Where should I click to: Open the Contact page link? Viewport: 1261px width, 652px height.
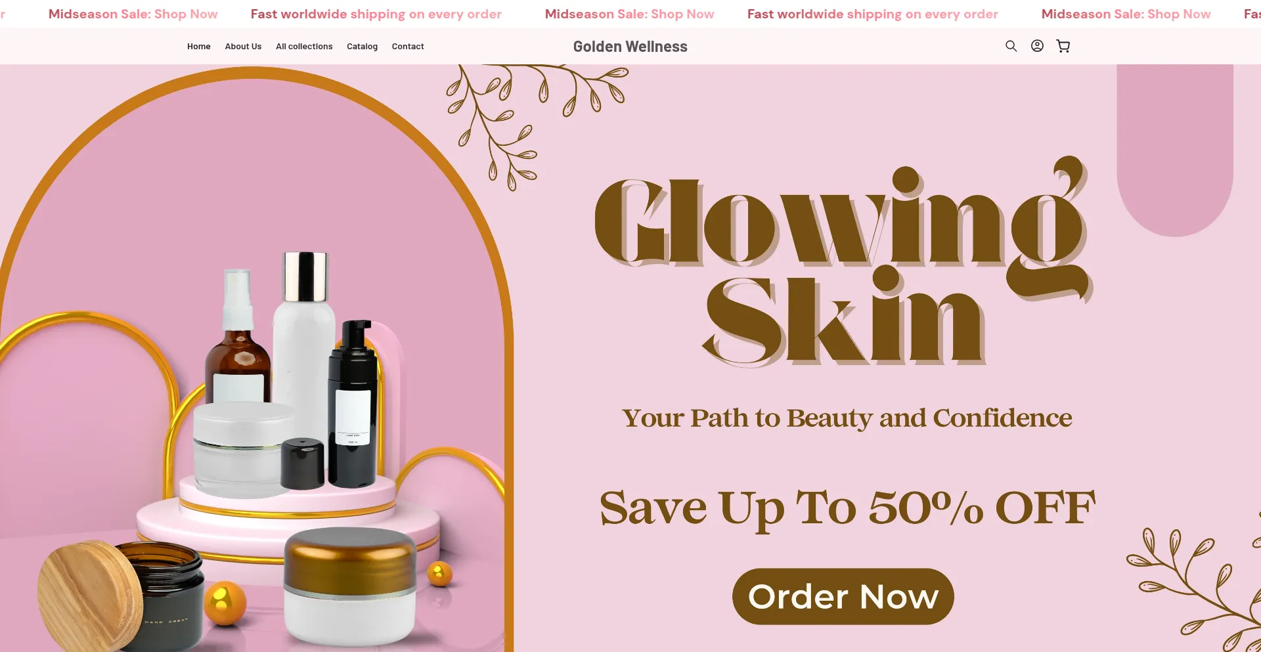click(x=408, y=47)
